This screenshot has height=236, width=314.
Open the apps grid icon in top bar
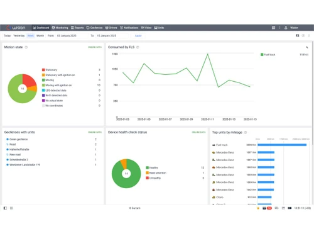(x=273, y=28)
